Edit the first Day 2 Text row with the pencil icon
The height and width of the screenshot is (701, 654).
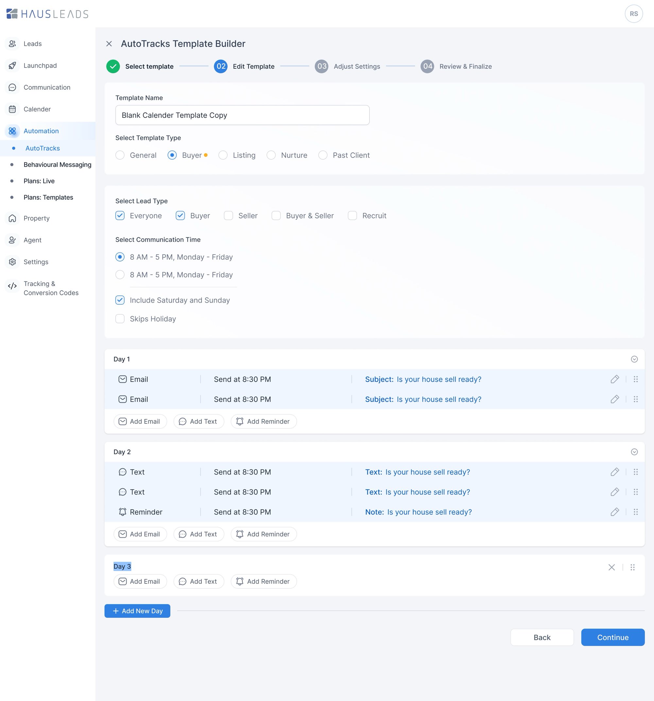(x=614, y=472)
